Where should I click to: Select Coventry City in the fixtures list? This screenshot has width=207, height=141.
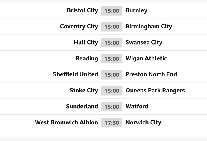point(79,27)
